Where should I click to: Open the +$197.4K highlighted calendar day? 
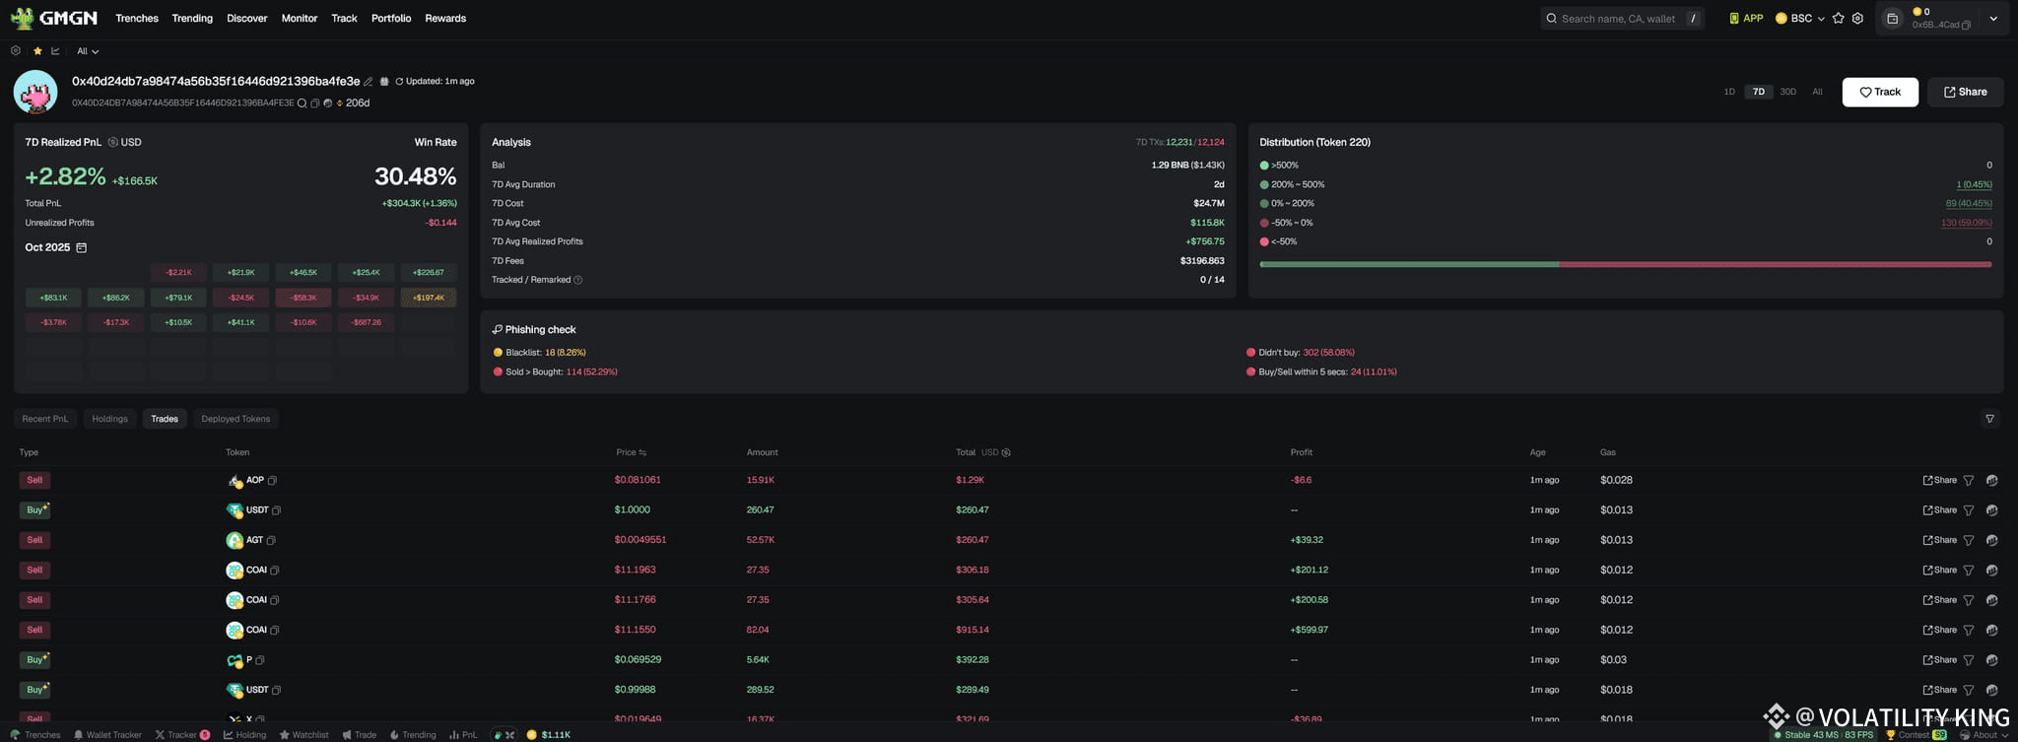click(x=429, y=298)
